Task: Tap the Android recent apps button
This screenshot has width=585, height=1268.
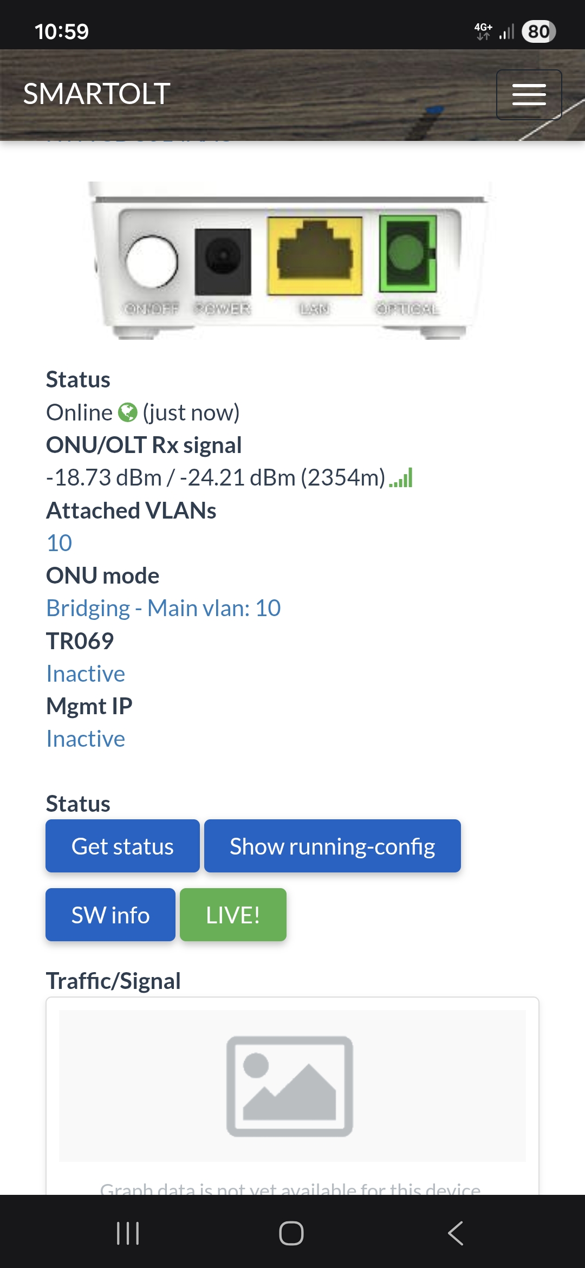Action: (128, 1233)
